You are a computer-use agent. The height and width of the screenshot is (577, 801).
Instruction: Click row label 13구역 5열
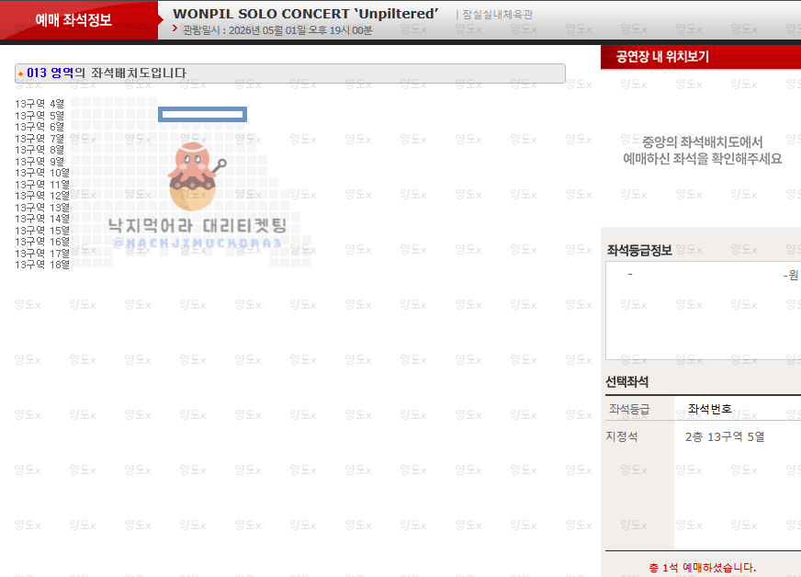click(39, 116)
